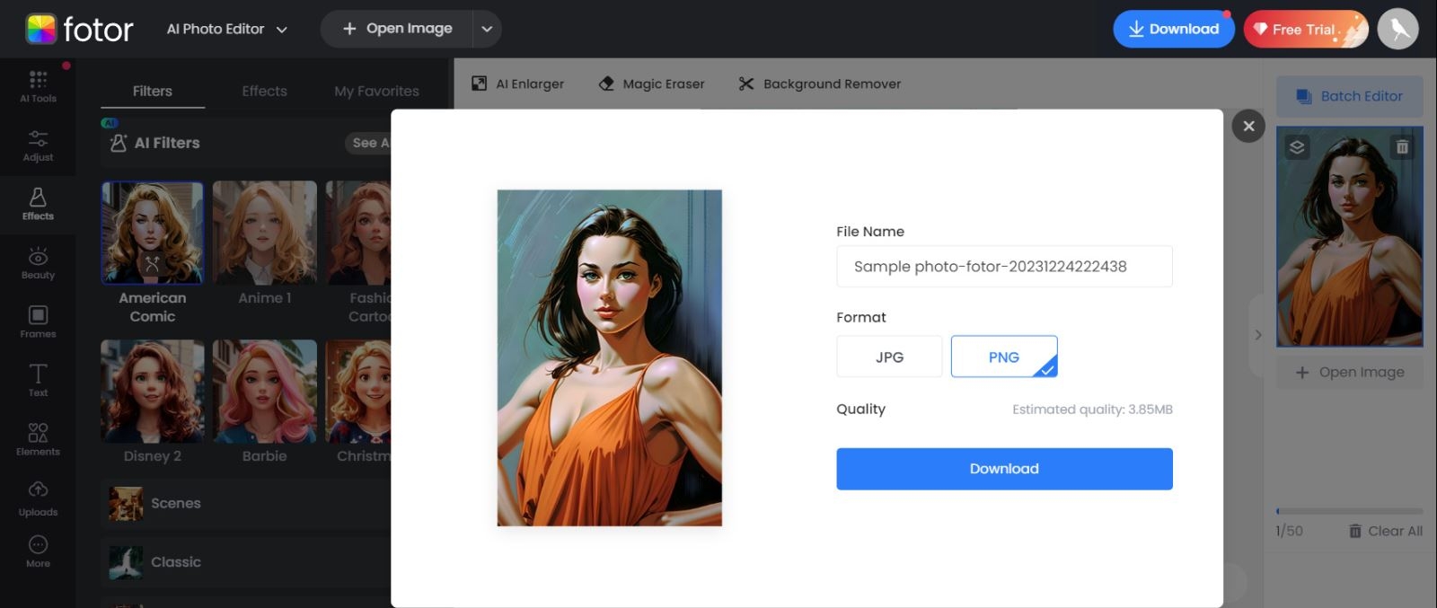1437x608 pixels.
Task: Select PNG format
Action: (x=1004, y=357)
